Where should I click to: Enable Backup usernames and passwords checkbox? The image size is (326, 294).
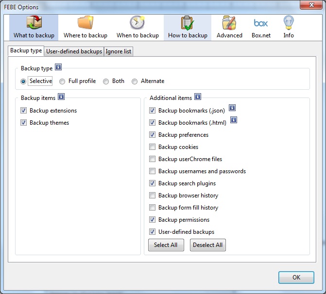coord(152,171)
